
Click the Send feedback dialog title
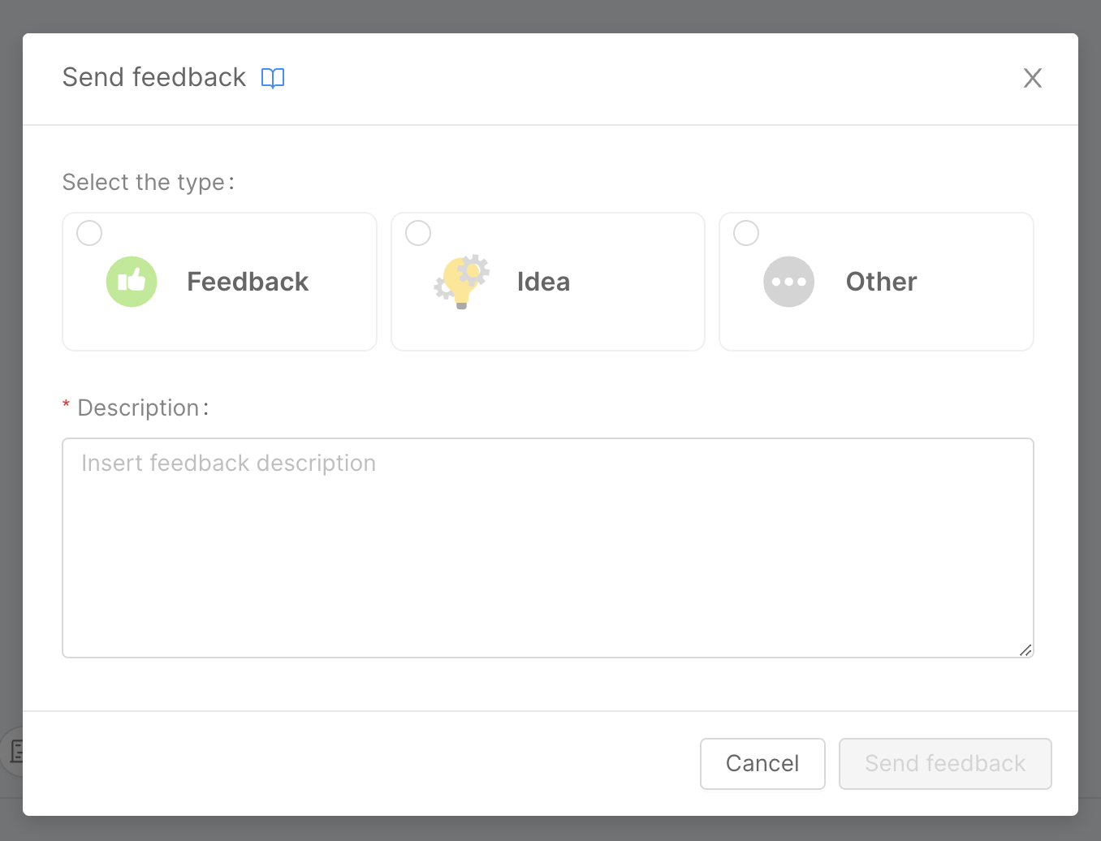click(x=154, y=77)
